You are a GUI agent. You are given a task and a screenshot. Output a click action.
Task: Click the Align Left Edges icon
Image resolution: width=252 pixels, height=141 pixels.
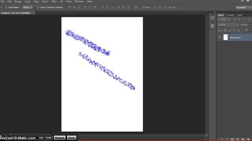pyautogui.click(x=85, y=7)
